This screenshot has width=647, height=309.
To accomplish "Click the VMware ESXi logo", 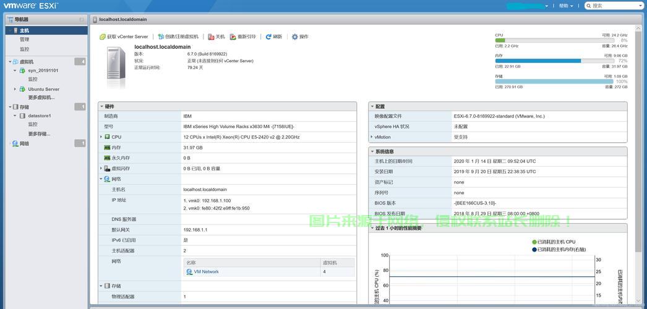I will click(31, 6).
